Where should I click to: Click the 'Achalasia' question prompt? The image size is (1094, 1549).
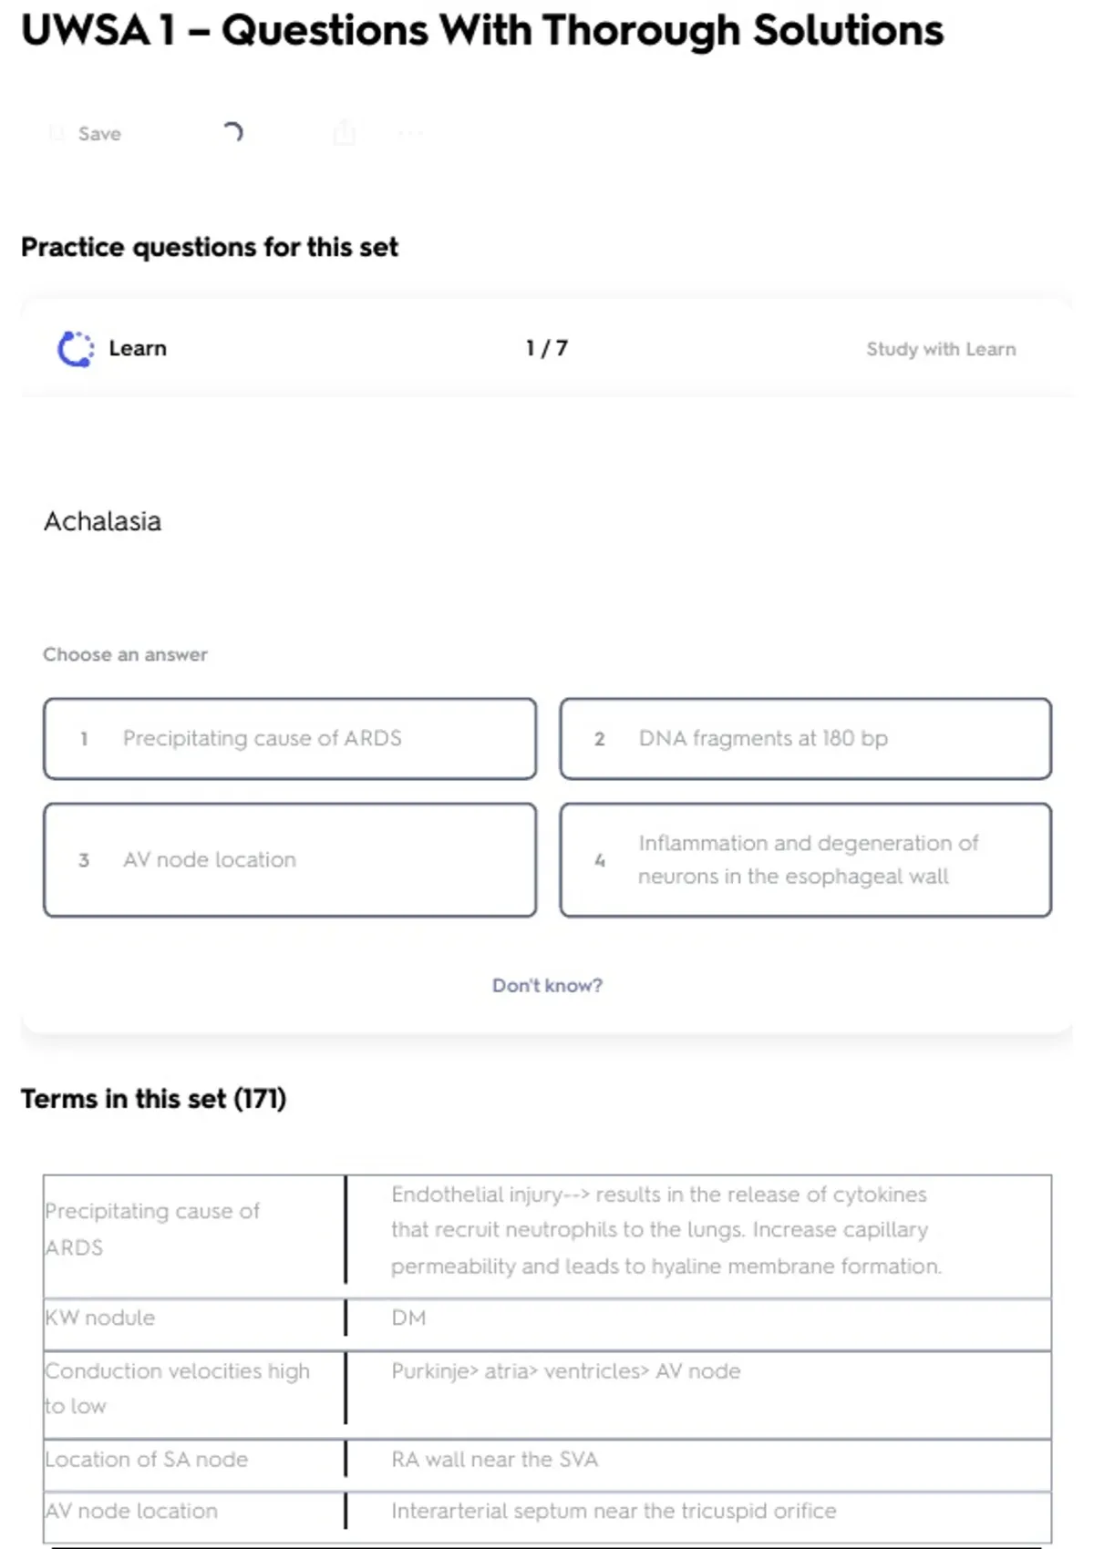[x=103, y=521]
